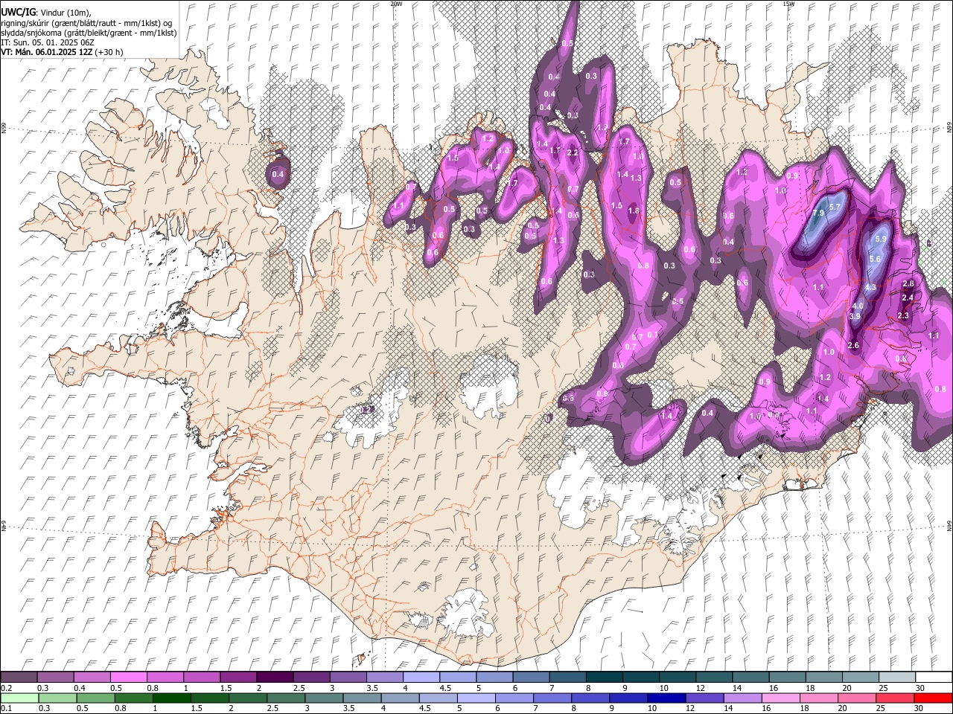Click the 15W longitude label

[788, 4]
